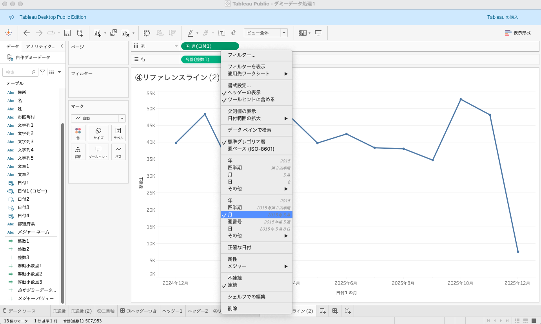Click the Save icon in the toolbar
The image size is (541, 324).
point(67,33)
